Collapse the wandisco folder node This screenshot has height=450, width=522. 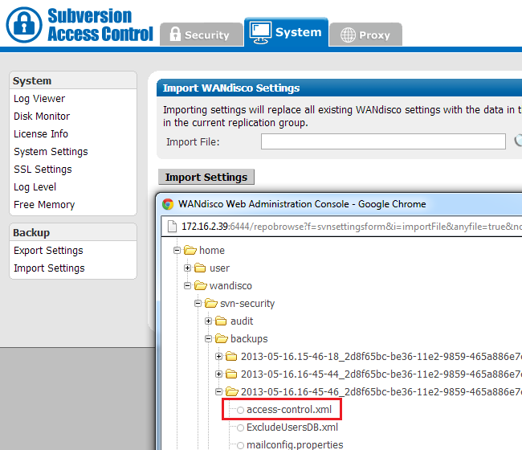[x=187, y=285]
